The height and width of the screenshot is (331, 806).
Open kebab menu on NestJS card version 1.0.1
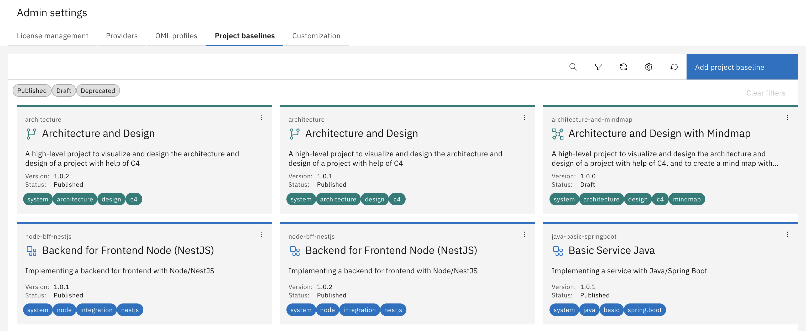[261, 234]
